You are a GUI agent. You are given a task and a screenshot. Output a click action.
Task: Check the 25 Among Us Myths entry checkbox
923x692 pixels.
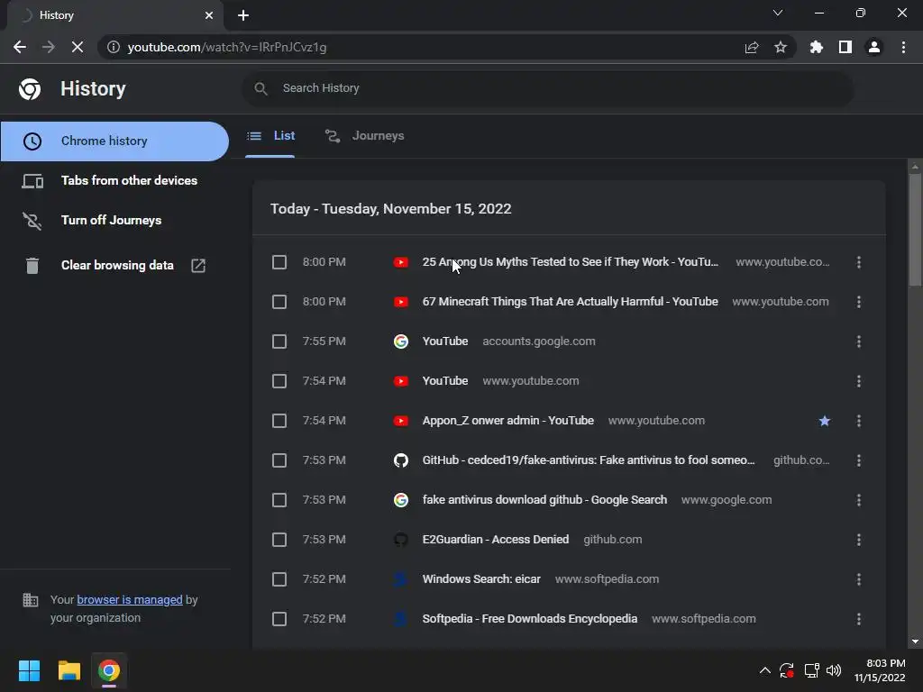tap(279, 262)
